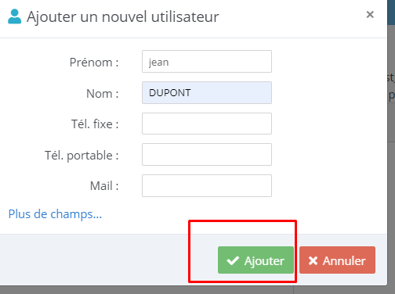
Task: Click the Ajouter un nouvel utilisateur title
Action: coord(123,16)
